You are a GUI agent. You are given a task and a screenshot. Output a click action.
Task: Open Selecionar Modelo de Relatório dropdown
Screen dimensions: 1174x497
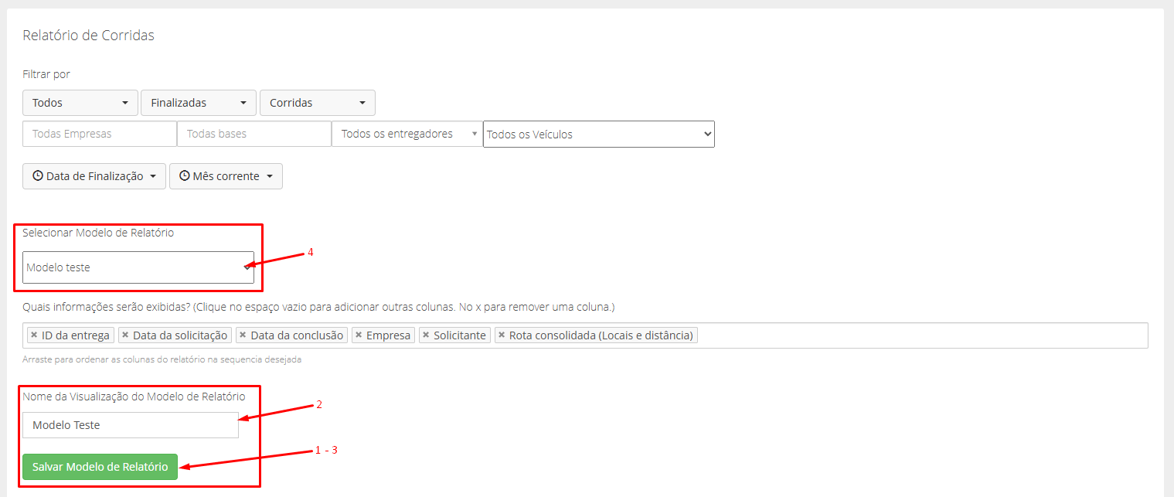138,267
